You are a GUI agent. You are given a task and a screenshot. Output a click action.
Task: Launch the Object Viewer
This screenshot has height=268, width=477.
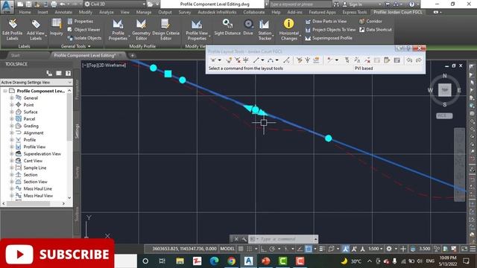(x=83, y=30)
